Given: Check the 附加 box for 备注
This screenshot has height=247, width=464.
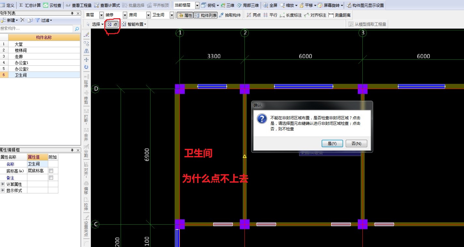Looking at the screenshot, I should [x=51, y=178].
